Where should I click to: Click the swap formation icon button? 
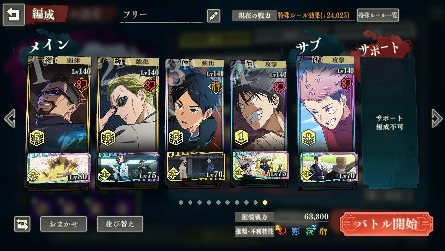23,224
